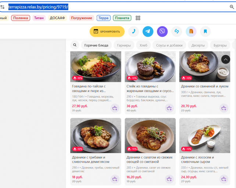The image size is (236, 188).
Task: Add Драники с лососем to cart
Action: point(224,179)
